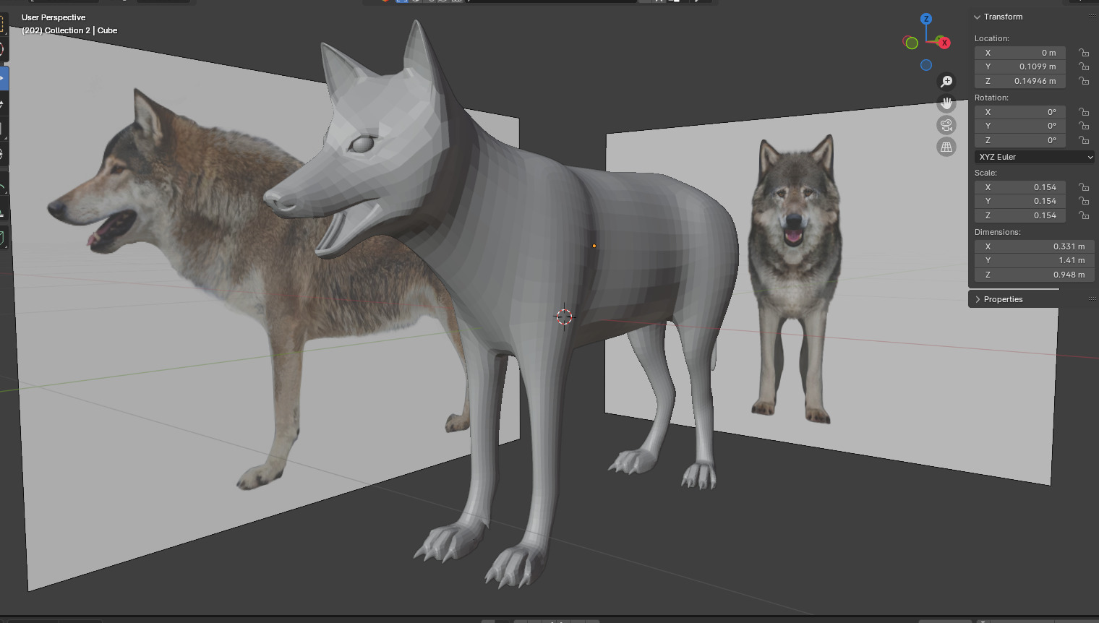The image size is (1099, 623).
Task: Expand the Properties panel
Action: point(978,299)
